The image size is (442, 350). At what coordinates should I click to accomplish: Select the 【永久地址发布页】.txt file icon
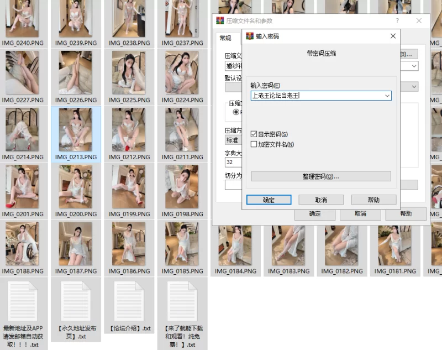click(76, 302)
